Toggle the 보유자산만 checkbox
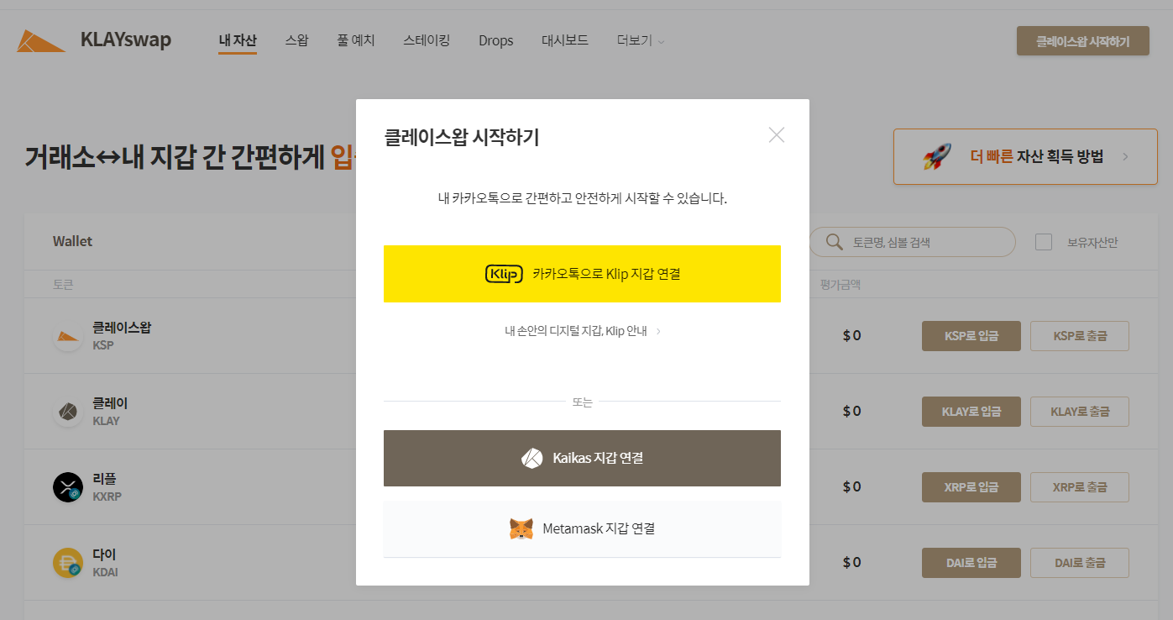Screen dimensions: 1173x620 [x=1044, y=242]
